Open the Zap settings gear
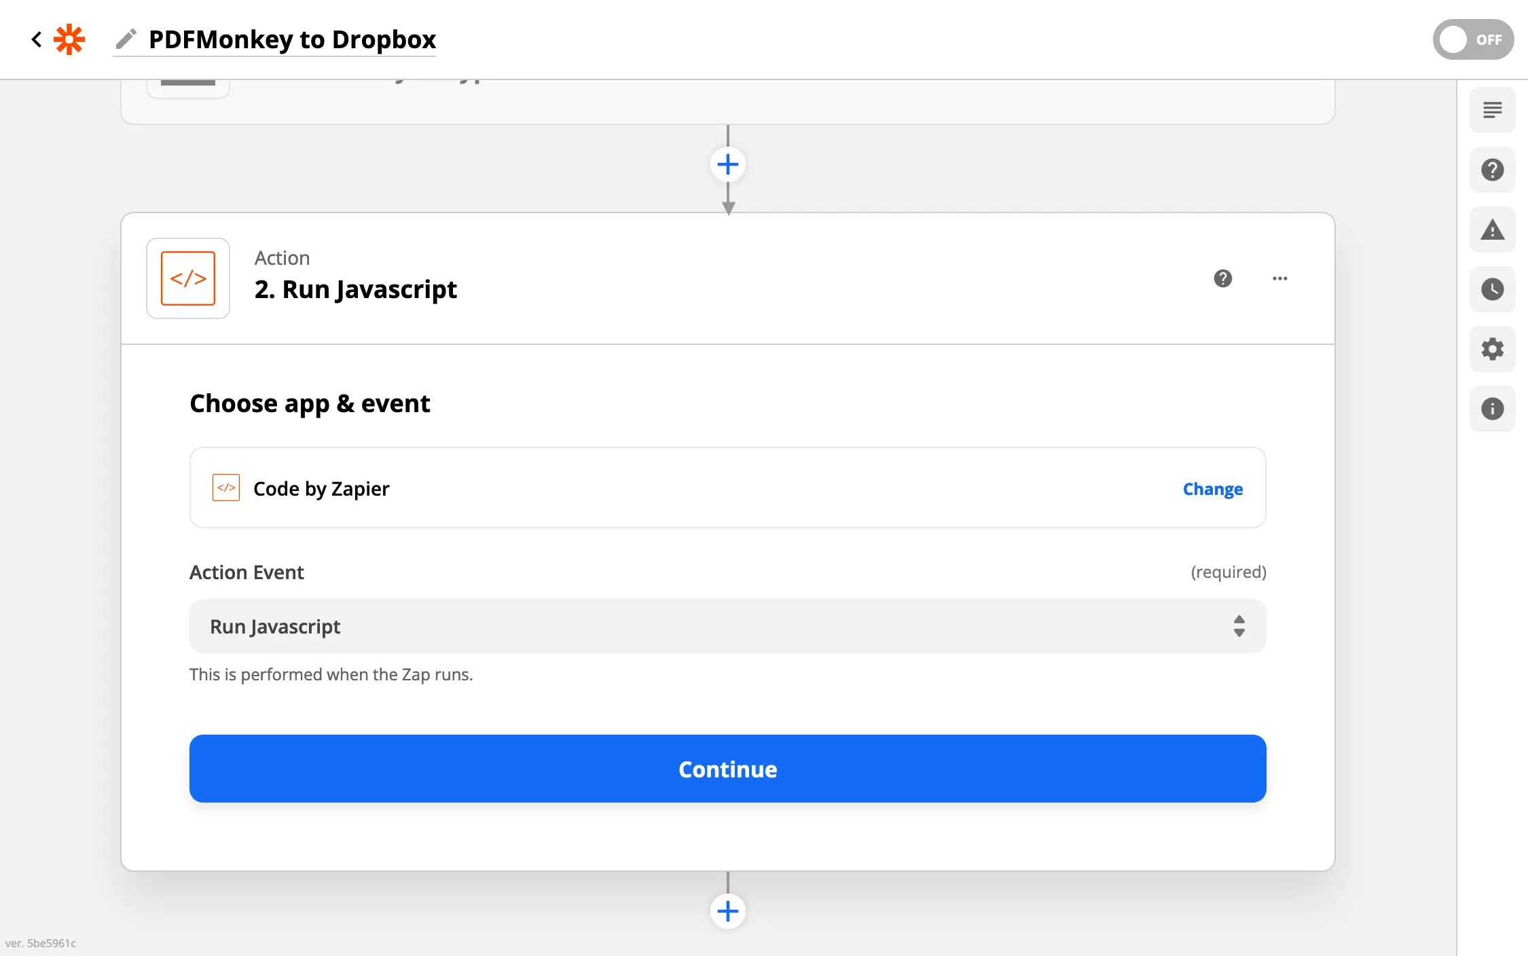 pyautogui.click(x=1492, y=349)
